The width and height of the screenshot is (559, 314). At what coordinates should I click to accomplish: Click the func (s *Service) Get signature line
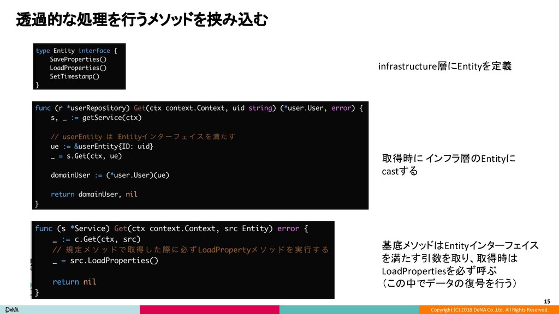(171, 228)
